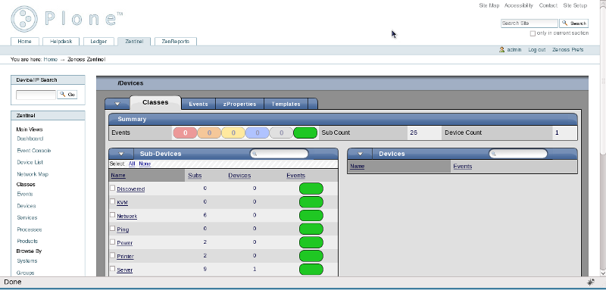The height and width of the screenshot is (290, 606).
Task: Click the admin user icon
Action: [x=501, y=50]
